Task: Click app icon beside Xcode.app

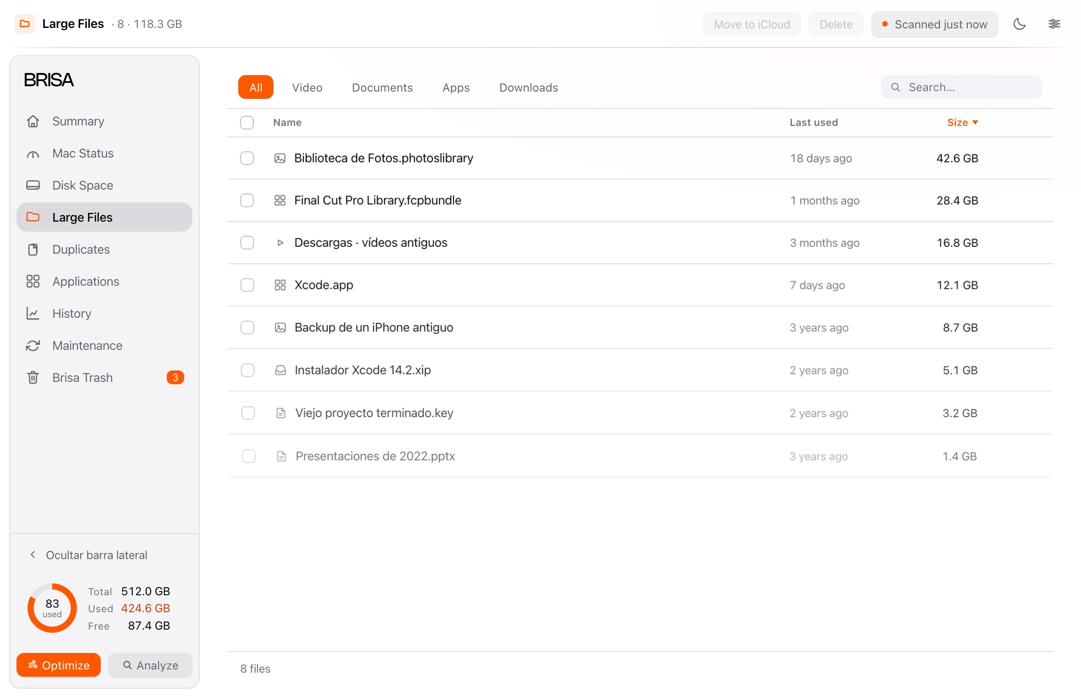Action: pyautogui.click(x=280, y=285)
